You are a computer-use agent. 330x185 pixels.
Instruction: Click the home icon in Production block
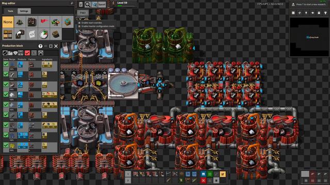point(41,53)
